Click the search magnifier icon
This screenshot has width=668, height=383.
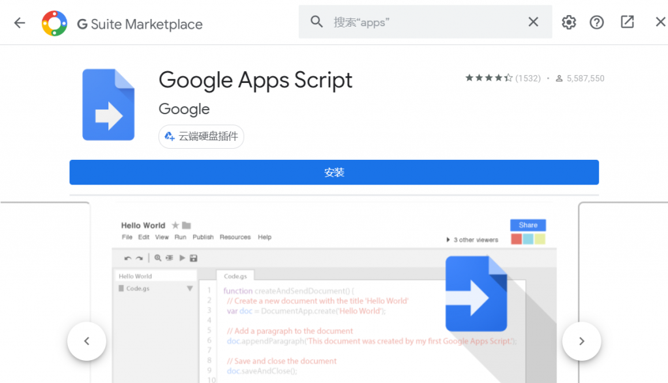pos(316,22)
